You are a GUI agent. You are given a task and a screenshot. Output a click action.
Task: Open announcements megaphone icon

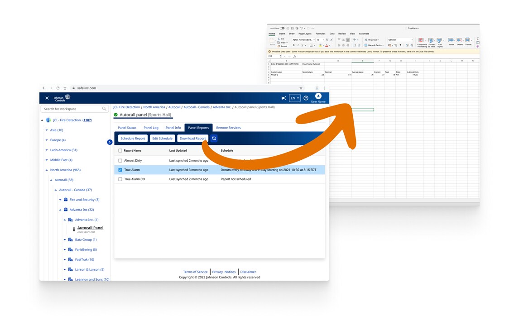coord(284,98)
